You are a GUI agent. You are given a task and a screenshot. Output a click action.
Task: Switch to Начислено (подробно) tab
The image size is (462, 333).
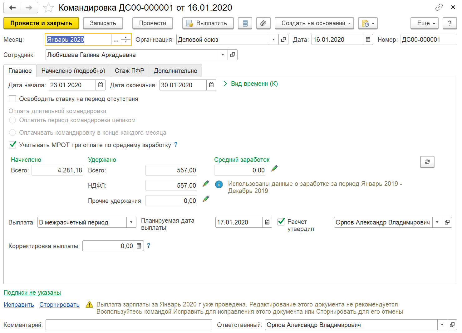pos(73,71)
